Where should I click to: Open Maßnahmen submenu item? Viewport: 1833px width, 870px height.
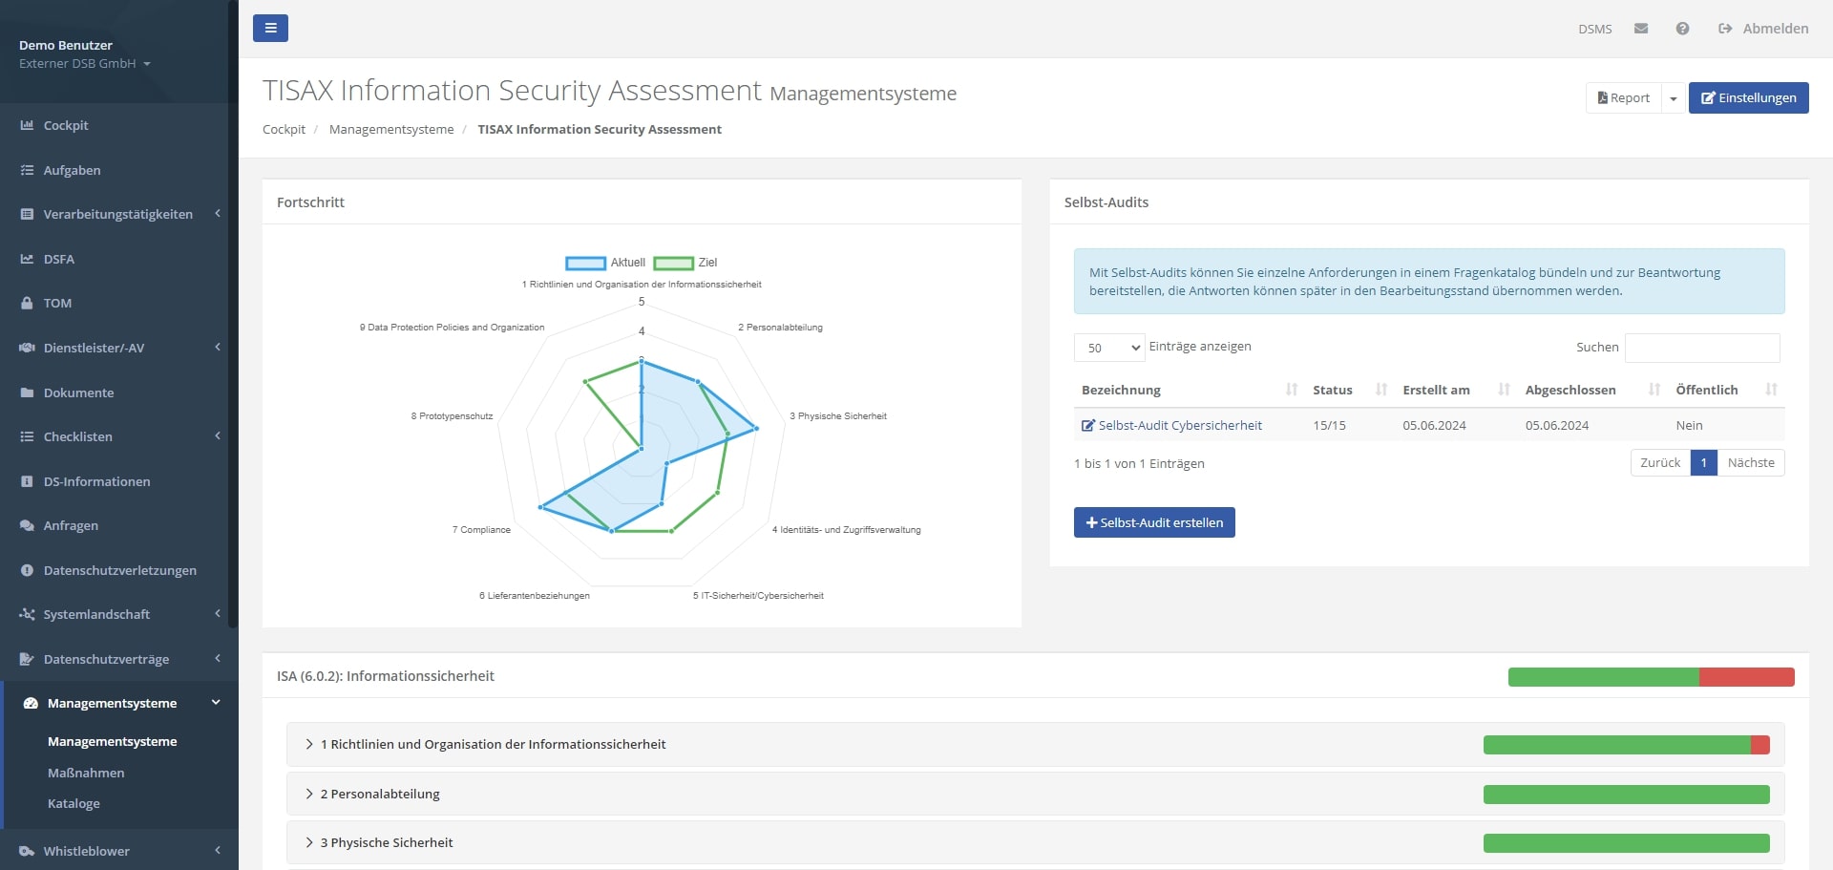[x=86, y=773]
